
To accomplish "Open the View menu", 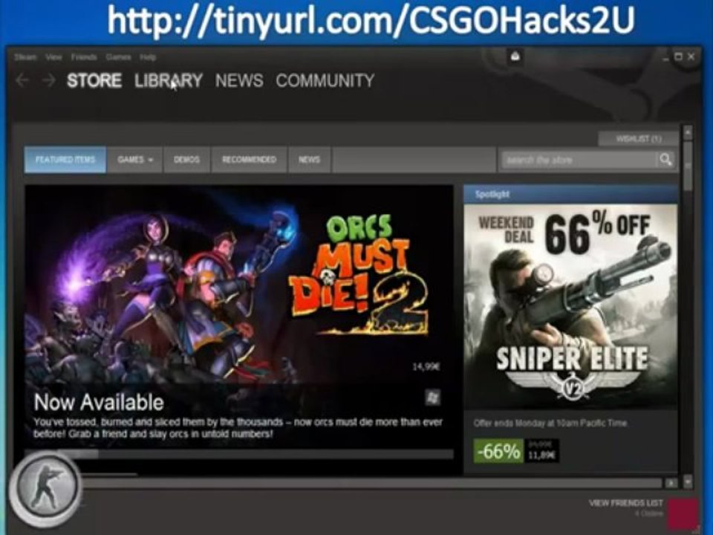I will [x=53, y=57].
